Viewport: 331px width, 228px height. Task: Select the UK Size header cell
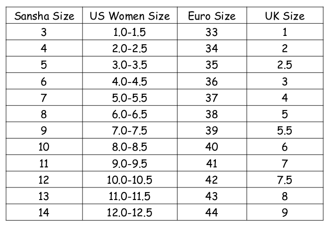285,15
